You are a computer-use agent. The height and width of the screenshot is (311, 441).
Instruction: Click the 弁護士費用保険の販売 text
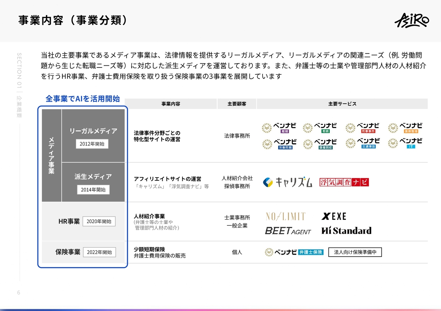[x=160, y=256]
